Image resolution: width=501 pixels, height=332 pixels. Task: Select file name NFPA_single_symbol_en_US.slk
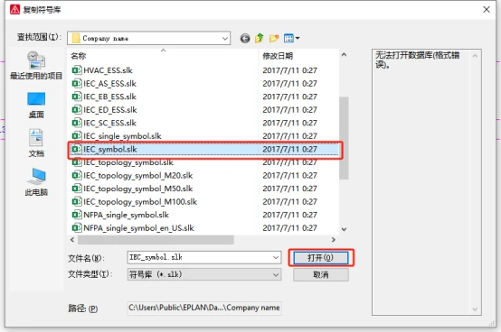coord(138,228)
